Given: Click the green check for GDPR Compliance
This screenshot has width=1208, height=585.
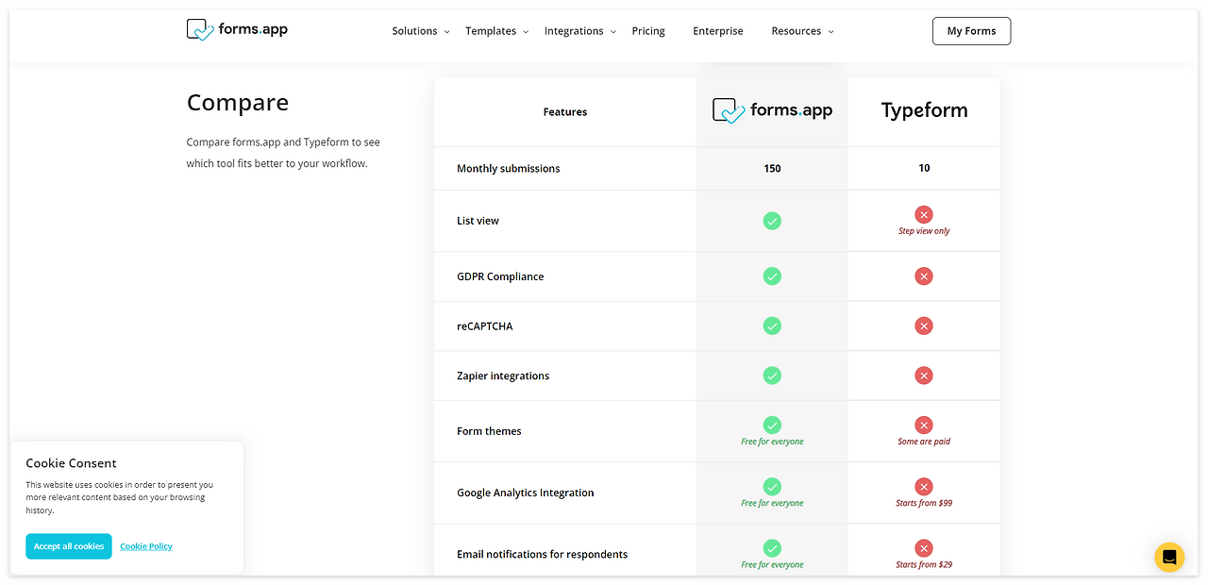Looking at the screenshot, I should coord(772,276).
